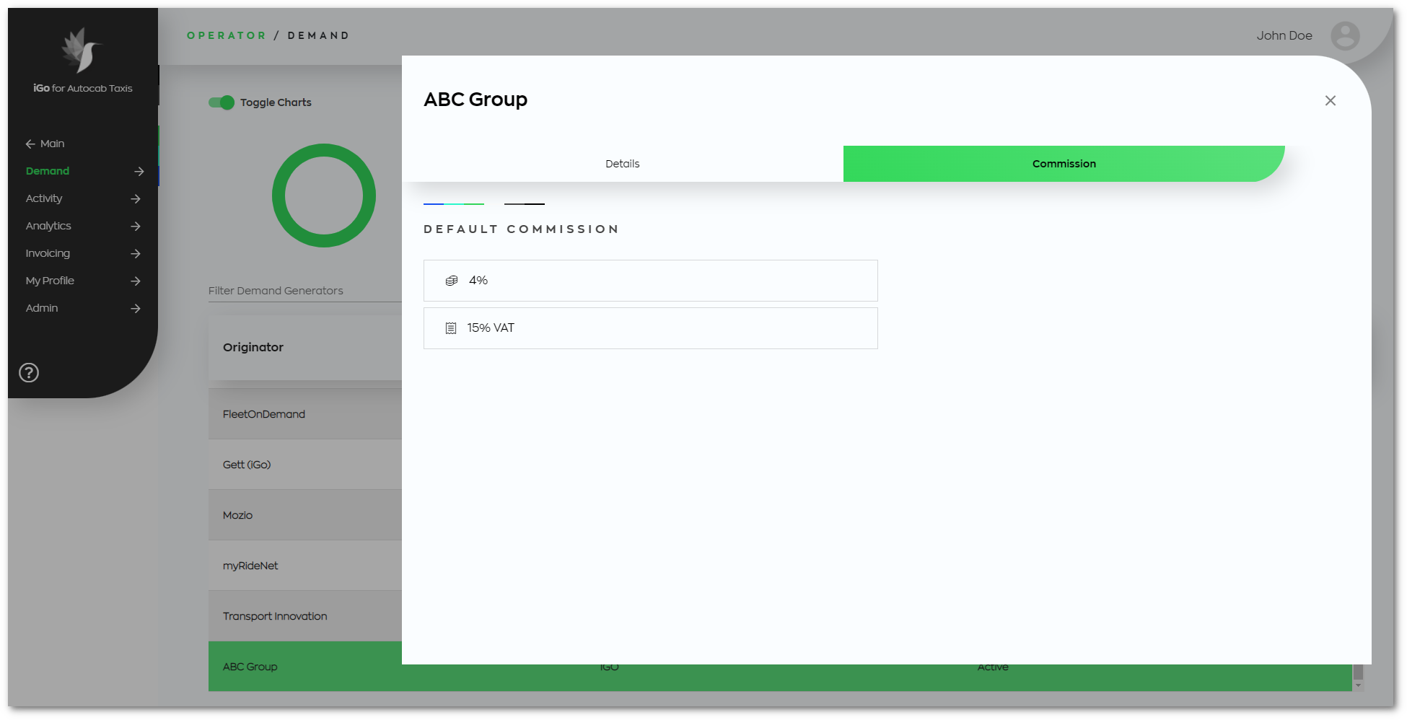The height and width of the screenshot is (720, 1407).
Task: Open My Profile in the sidebar
Action: tap(50, 281)
